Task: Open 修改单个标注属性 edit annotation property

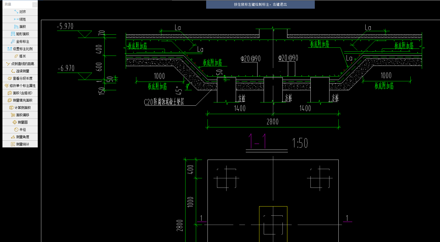Action: tap(20, 86)
